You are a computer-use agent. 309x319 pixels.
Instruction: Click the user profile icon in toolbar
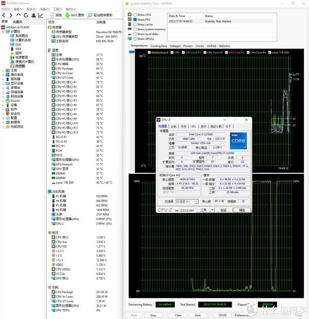point(33,15)
